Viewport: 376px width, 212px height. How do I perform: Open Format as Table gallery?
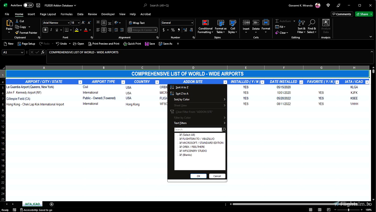click(221, 27)
